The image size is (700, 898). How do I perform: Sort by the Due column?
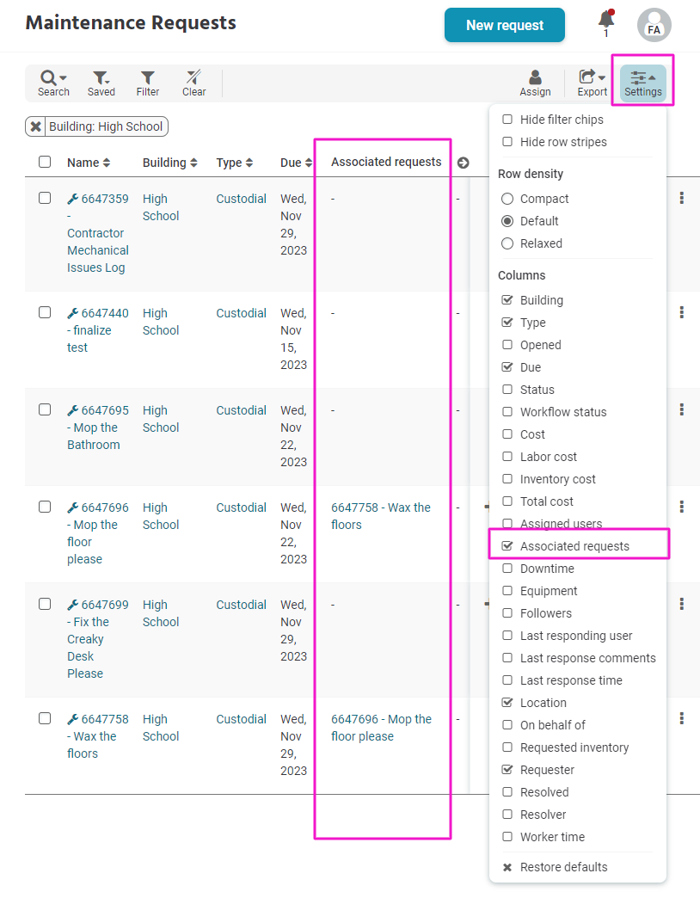click(x=296, y=163)
